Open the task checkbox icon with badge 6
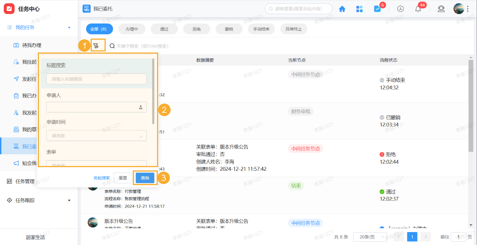Image resolution: width=477 pixels, height=245 pixels. pos(378,8)
